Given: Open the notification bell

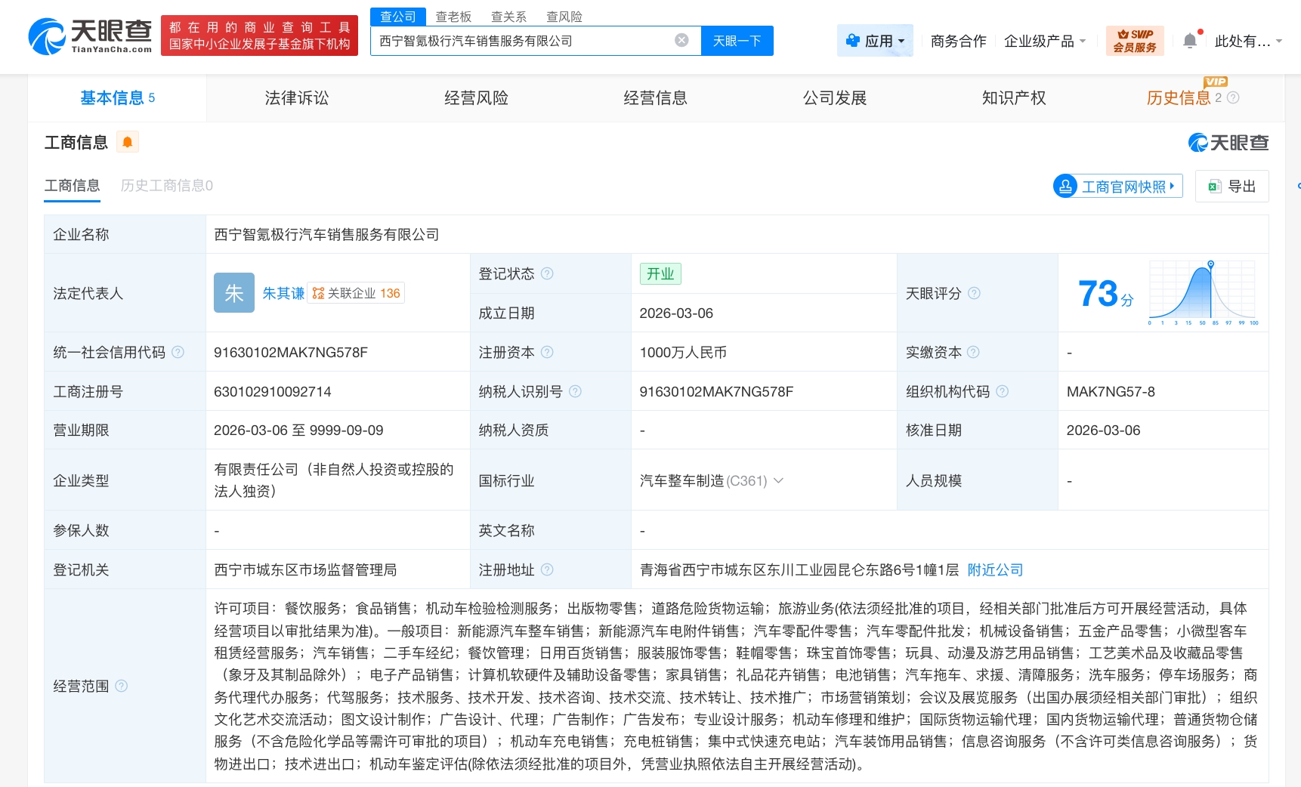Looking at the screenshot, I should 1190,41.
